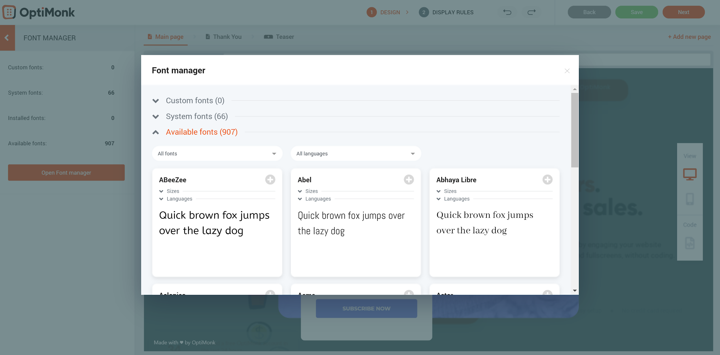The width and height of the screenshot is (720, 355).
Task: Add the Abel font with plus icon
Action: tap(409, 180)
